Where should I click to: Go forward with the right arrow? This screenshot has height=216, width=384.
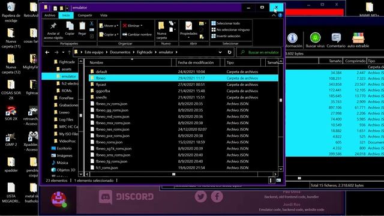point(56,52)
